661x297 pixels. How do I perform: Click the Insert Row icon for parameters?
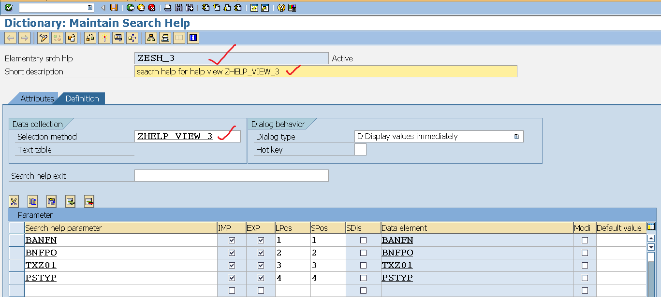[70, 201]
